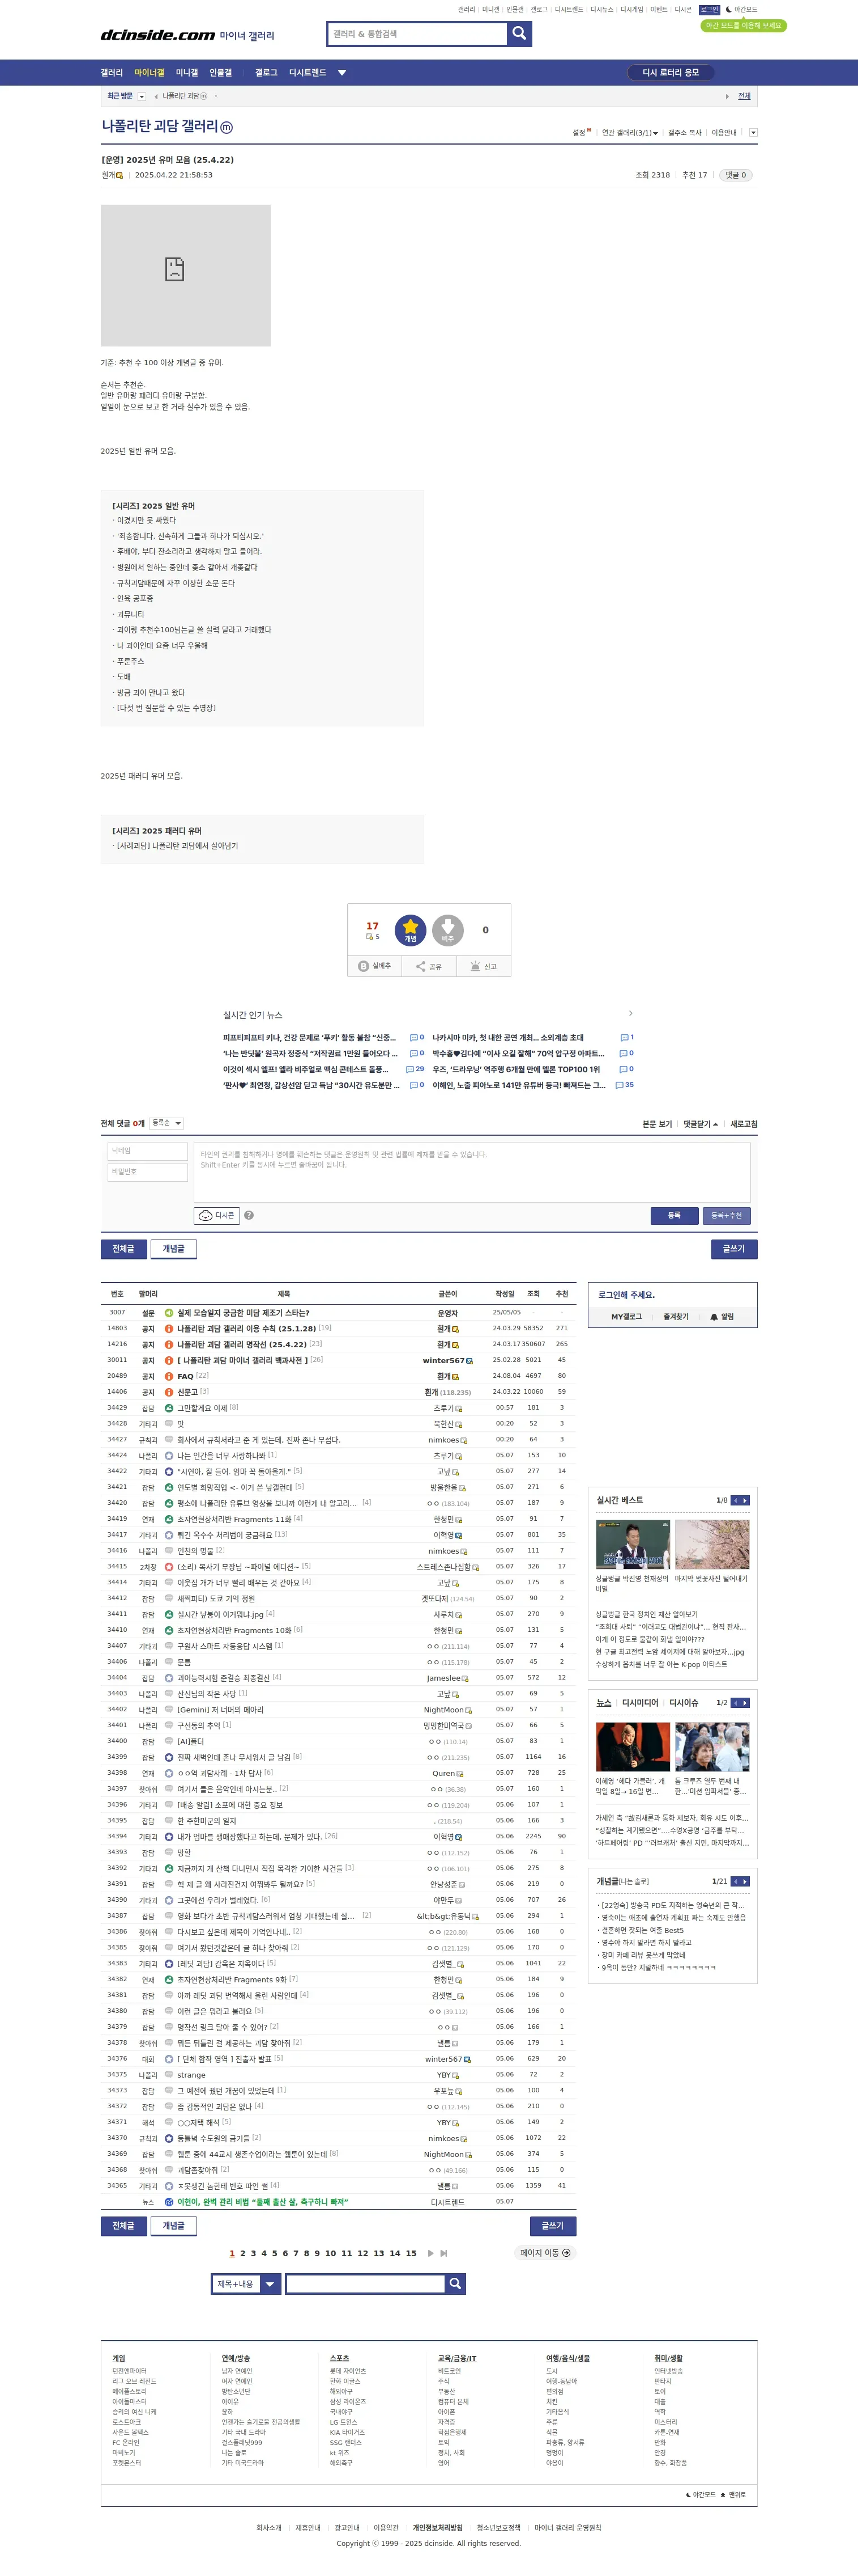Open the 디시콘 emoticon picker
This screenshot has height=2576, width=858.
(x=217, y=1215)
